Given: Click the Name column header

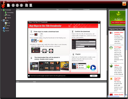Looking at the screenshot, I should coord(36,9).
